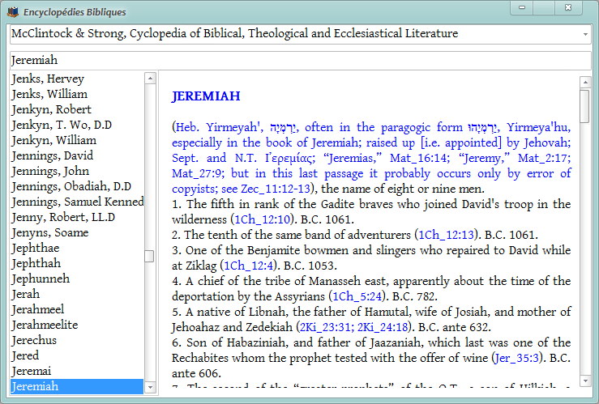Open the 1Ch_5:24 verse link
The width and height of the screenshot is (599, 404).
[357, 296]
